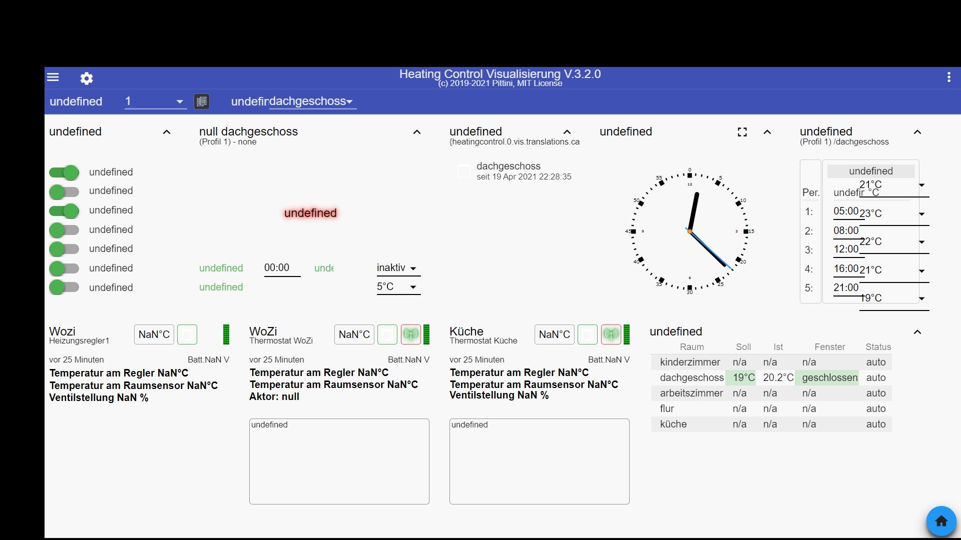Collapse the null dachgeschoss card

[x=416, y=132]
